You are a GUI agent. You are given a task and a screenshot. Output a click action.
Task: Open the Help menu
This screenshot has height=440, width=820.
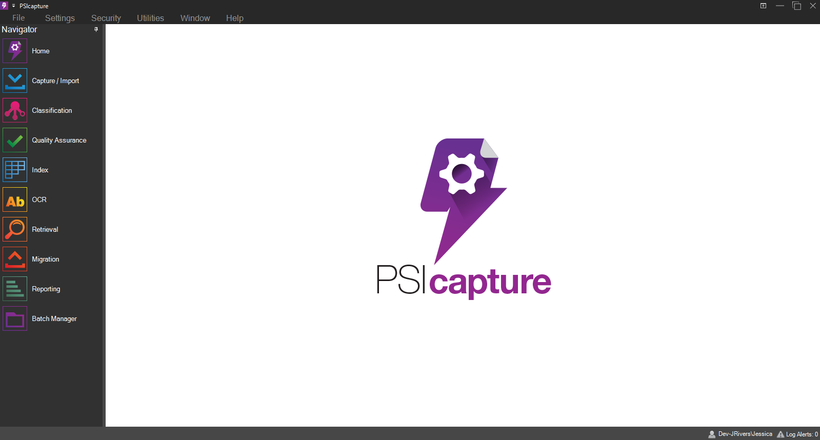click(x=235, y=18)
